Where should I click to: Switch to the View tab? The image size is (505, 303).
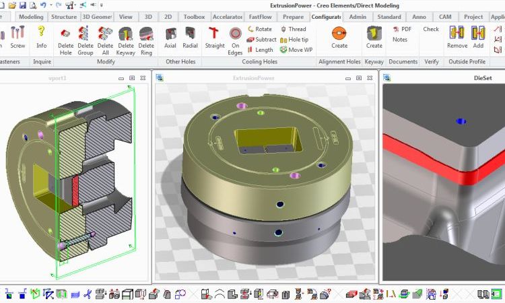click(x=126, y=17)
